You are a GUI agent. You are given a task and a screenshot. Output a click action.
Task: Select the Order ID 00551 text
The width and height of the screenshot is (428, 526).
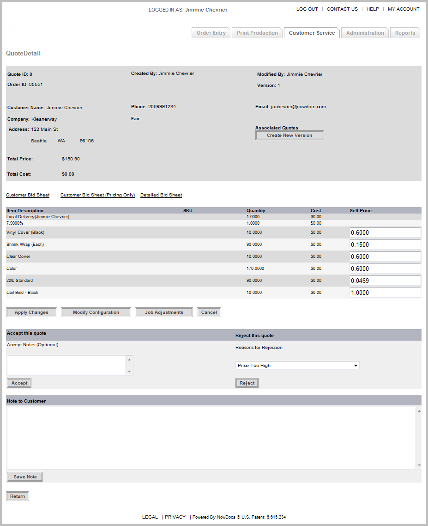click(x=36, y=85)
